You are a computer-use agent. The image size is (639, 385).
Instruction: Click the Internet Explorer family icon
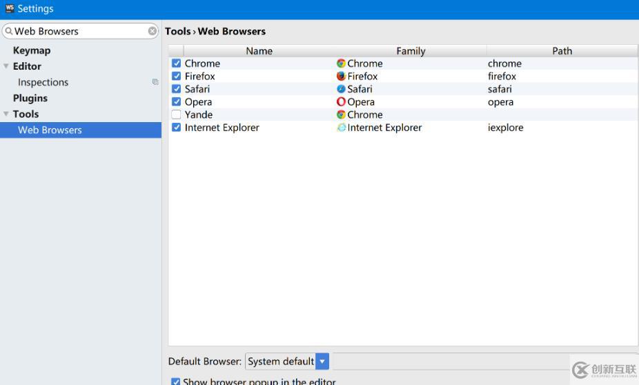[x=341, y=128]
